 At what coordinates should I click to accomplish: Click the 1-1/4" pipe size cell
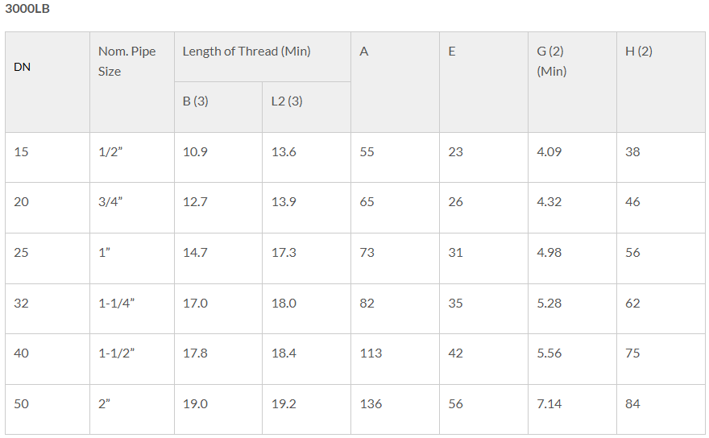pyautogui.click(x=132, y=308)
